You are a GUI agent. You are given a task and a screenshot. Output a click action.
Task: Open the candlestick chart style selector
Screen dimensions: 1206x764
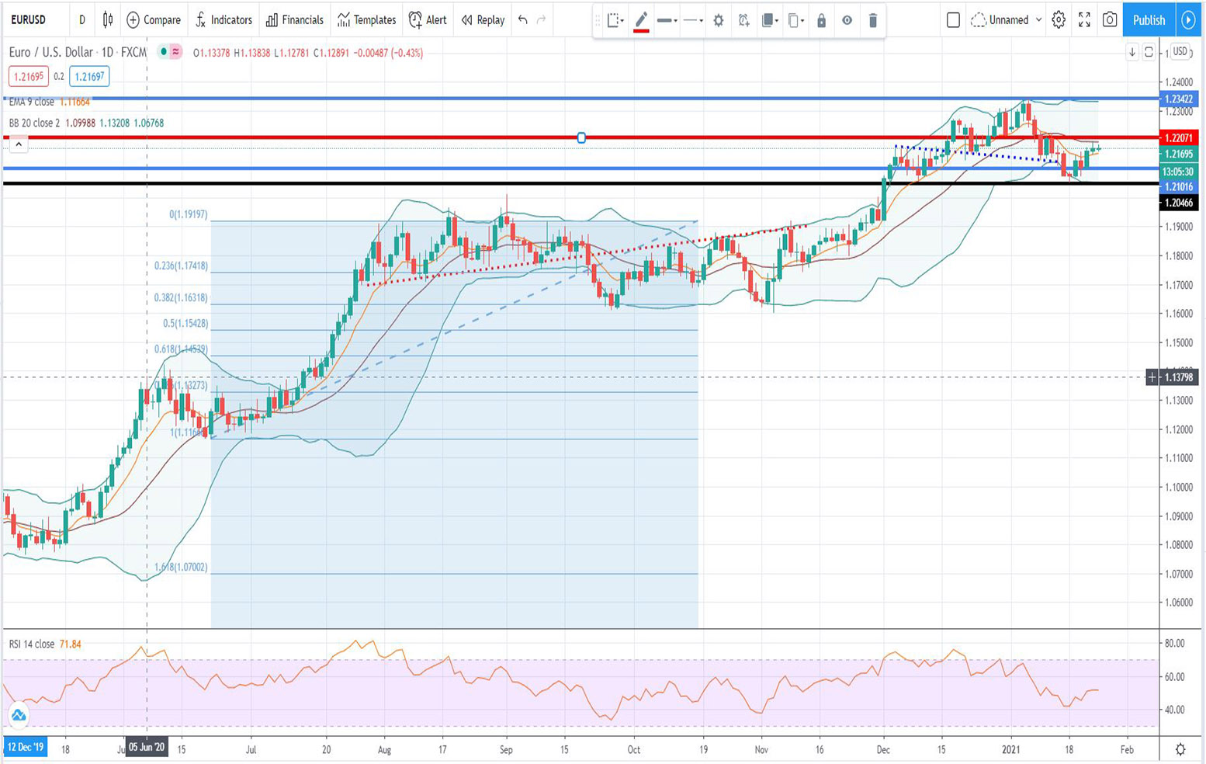[x=108, y=20]
